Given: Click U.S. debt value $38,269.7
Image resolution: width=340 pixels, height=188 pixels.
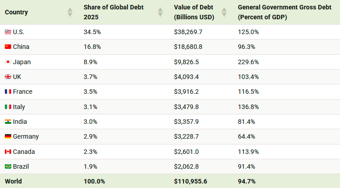Looking at the screenshot, I should (189, 32).
